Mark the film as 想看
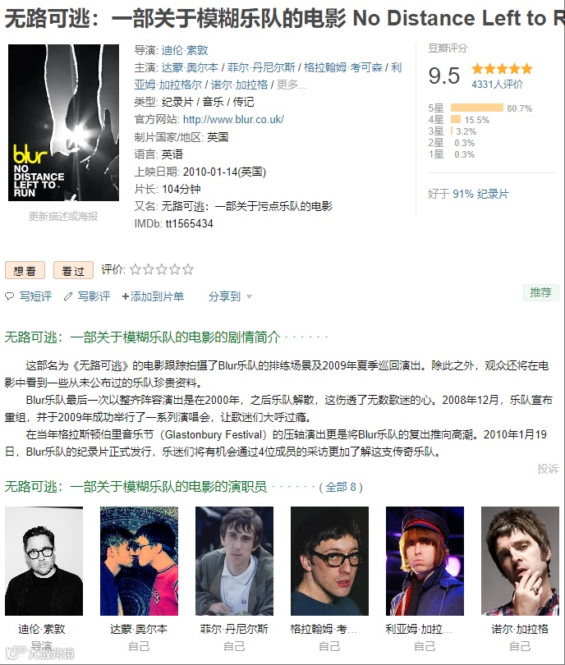 pyautogui.click(x=25, y=271)
